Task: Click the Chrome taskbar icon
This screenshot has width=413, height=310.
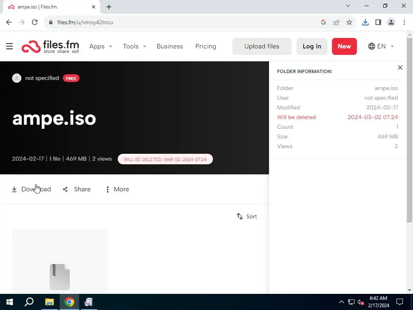Action: (x=69, y=302)
